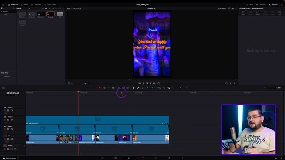Click the blue Marker icon

point(152,88)
